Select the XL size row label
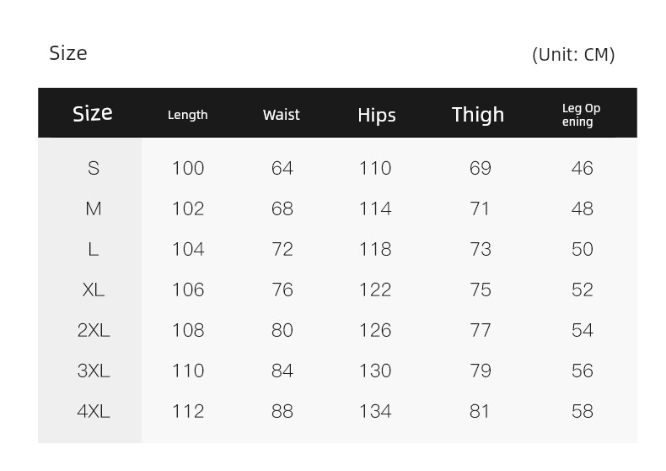The height and width of the screenshot is (471, 666). (94, 290)
